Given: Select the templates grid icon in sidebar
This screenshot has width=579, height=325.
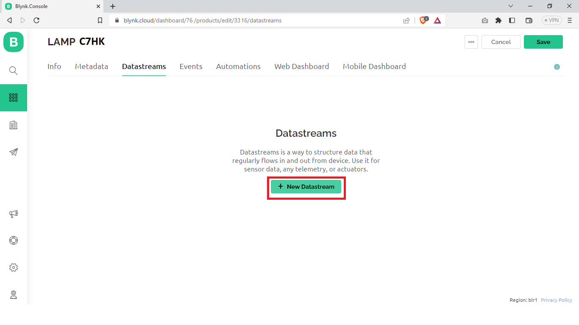Looking at the screenshot, I should point(14,98).
